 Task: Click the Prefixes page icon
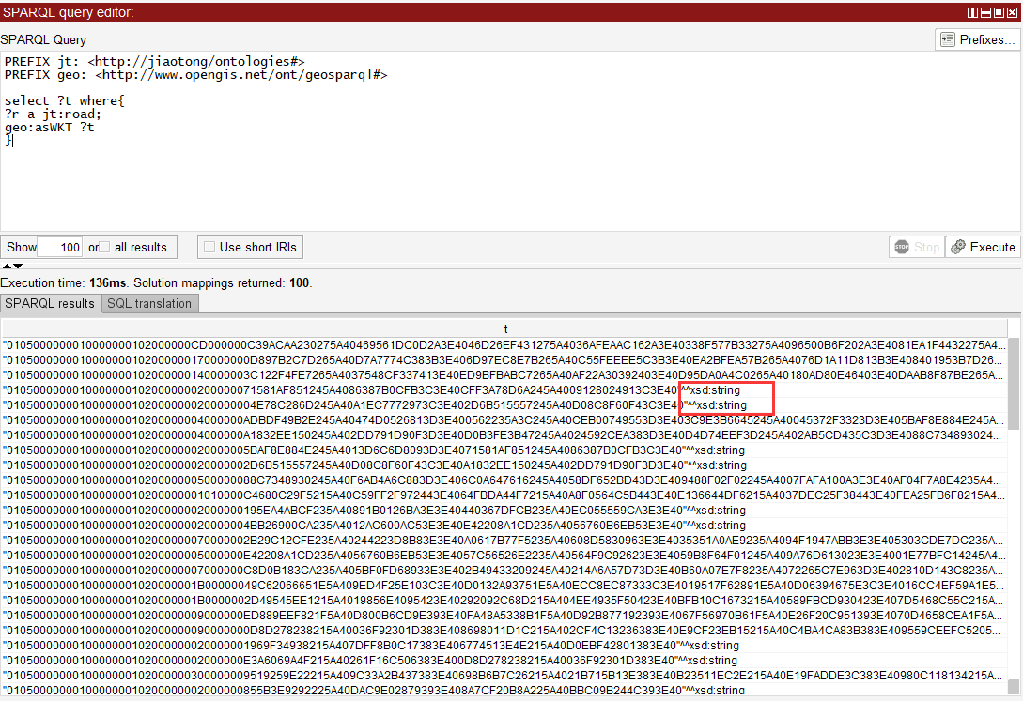tap(949, 38)
